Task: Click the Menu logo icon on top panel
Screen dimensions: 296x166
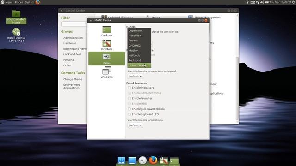Action: pos(2,2)
